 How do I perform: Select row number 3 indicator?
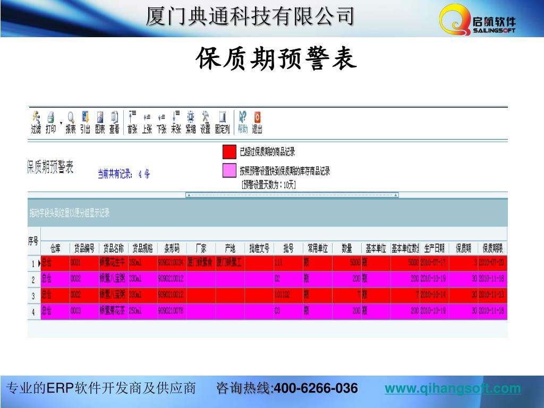coord(34,295)
